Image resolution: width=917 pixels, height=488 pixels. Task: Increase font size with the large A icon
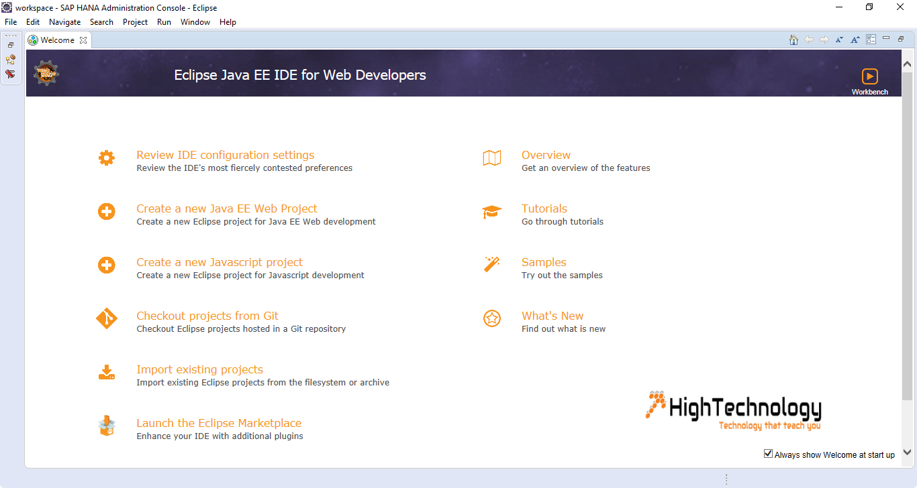point(855,40)
